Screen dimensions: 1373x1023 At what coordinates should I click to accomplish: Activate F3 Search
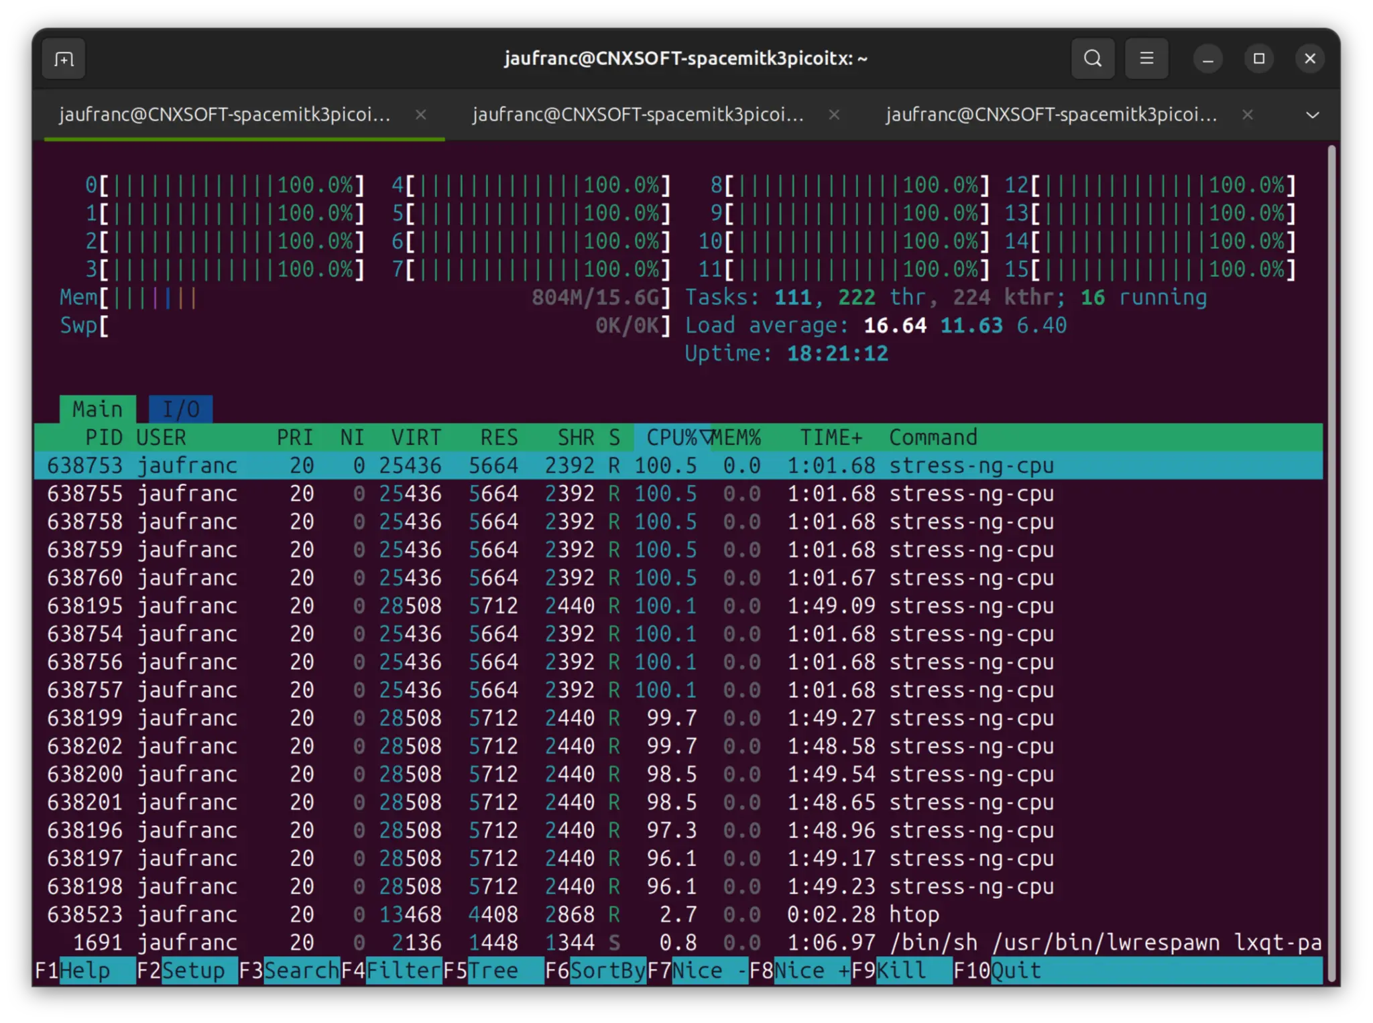[x=289, y=971]
